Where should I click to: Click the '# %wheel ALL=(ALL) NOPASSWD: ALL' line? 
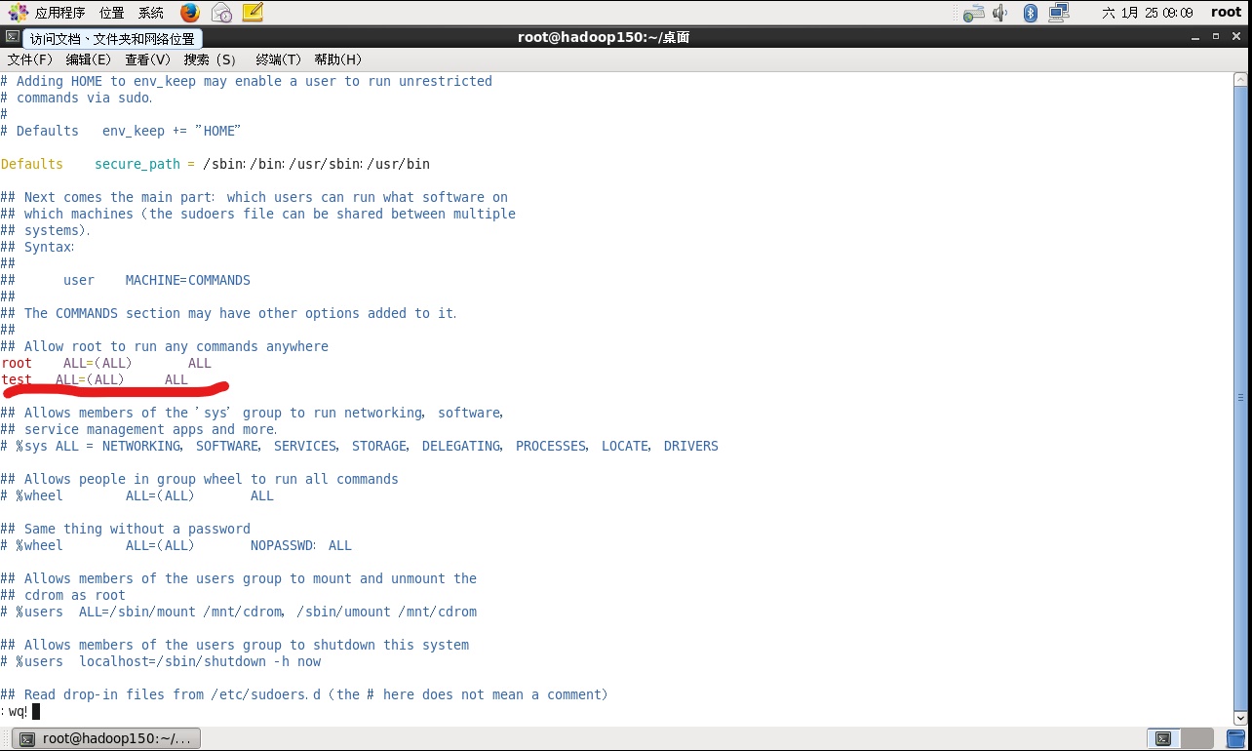click(176, 545)
